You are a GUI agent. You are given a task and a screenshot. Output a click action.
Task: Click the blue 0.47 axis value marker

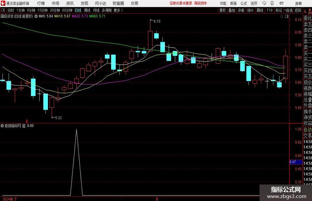tap(296, 162)
